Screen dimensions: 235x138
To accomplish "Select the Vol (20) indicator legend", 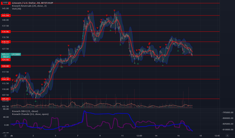I will coord(16,9).
